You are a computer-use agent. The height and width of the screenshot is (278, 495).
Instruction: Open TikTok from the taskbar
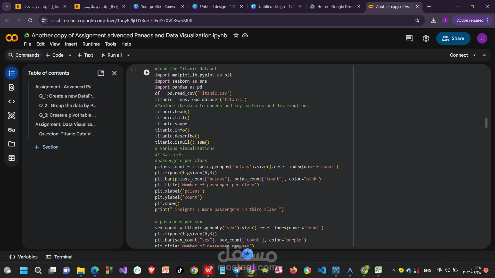180,270
